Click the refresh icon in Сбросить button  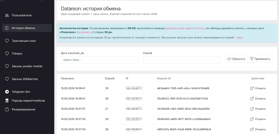pyautogui.click(x=229, y=59)
